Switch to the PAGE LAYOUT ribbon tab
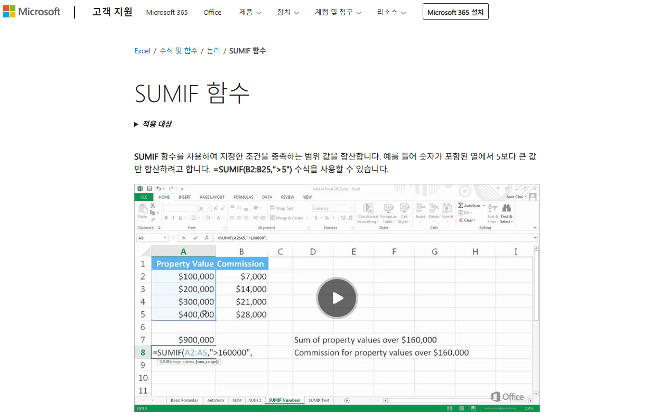This screenshot has width=662, height=418. [212, 197]
